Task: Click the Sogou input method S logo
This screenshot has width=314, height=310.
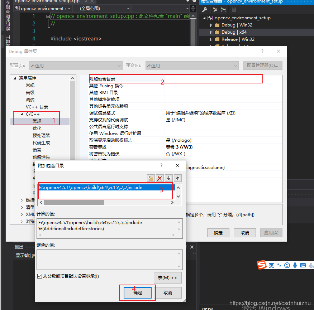Action: [x=262, y=265]
